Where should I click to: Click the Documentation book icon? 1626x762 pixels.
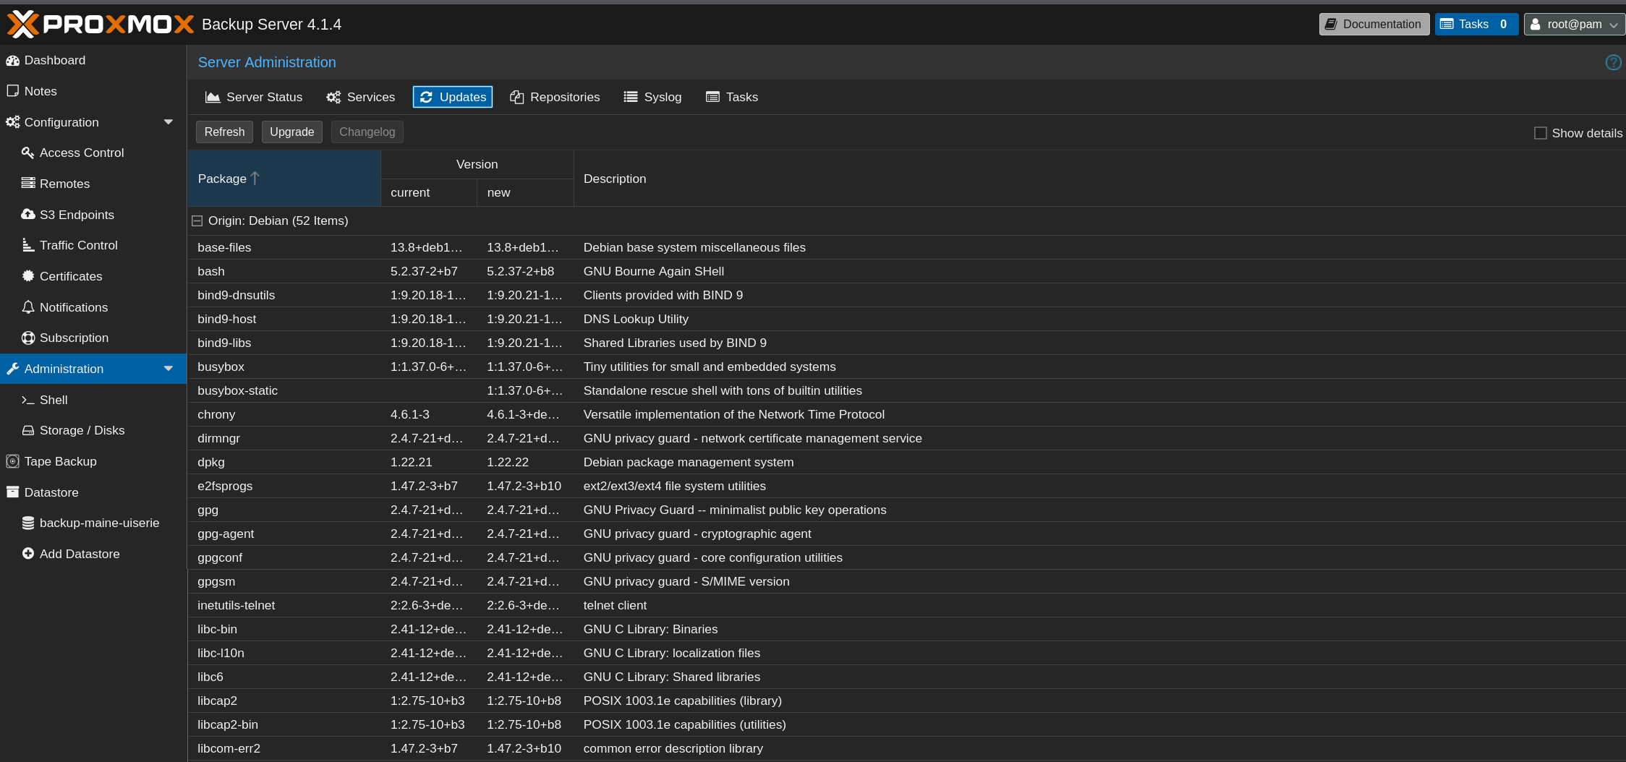tap(1331, 24)
